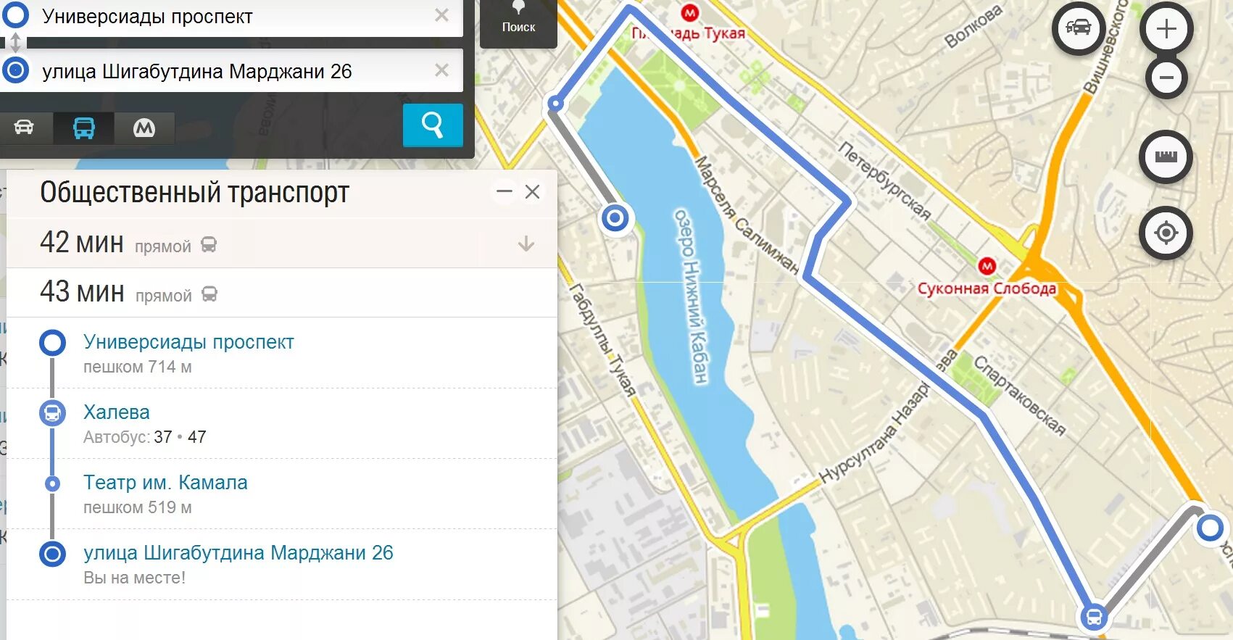Edit the Универсиады проспект origin input

[x=232, y=16]
